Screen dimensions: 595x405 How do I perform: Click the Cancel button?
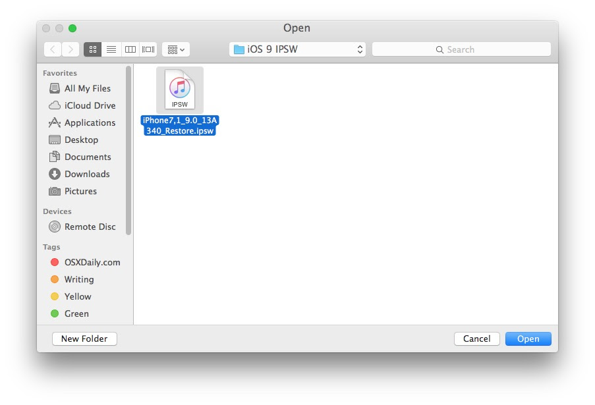click(476, 338)
